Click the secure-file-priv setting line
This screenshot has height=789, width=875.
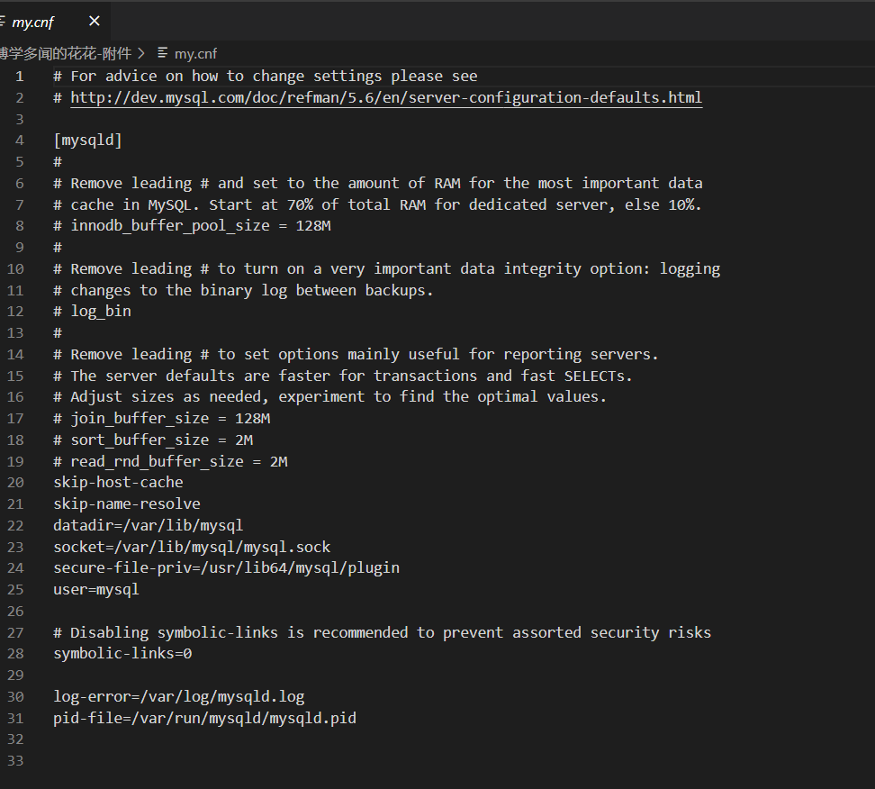[226, 568]
